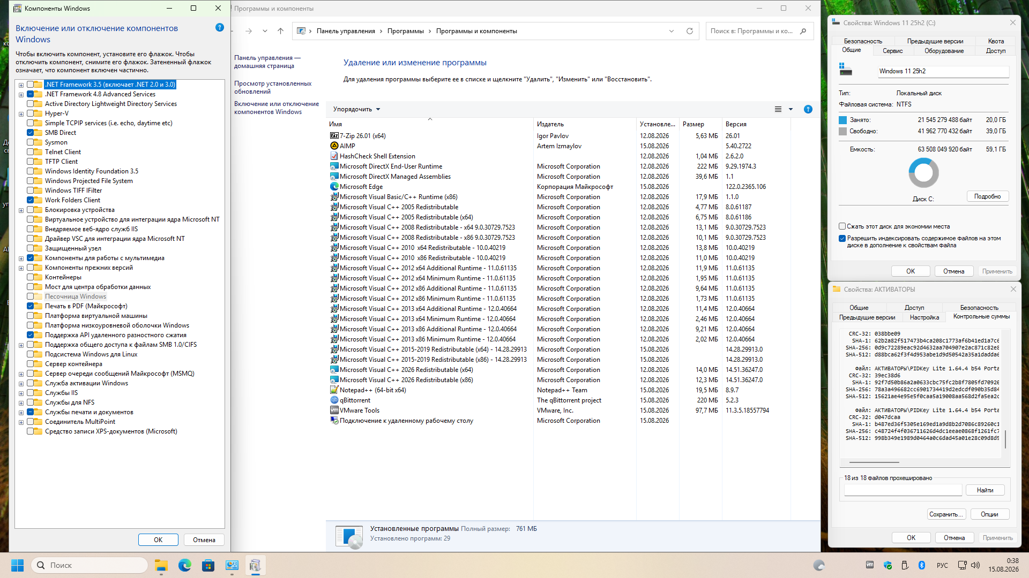This screenshot has width=1029, height=578.
Task: Select the HashCheck Shell Extension icon
Action: pyautogui.click(x=334, y=156)
